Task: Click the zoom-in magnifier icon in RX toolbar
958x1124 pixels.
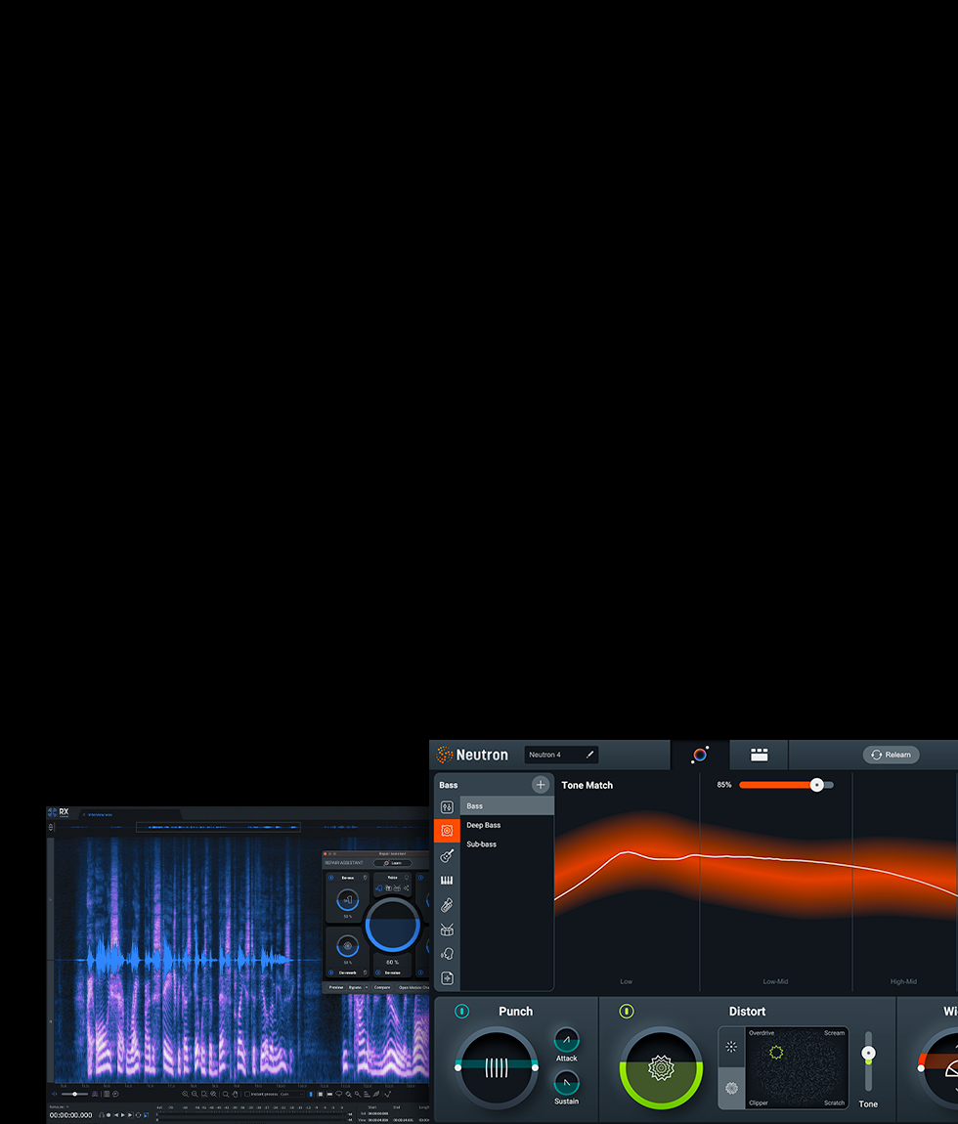Action: tap(185, 1094)
